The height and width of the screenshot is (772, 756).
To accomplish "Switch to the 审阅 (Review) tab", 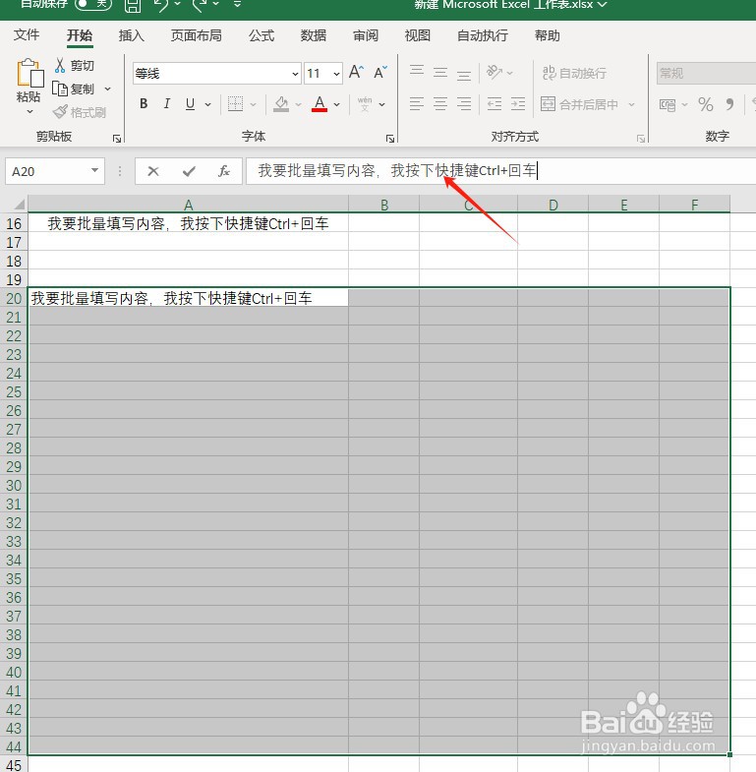I will coord(366,35).
